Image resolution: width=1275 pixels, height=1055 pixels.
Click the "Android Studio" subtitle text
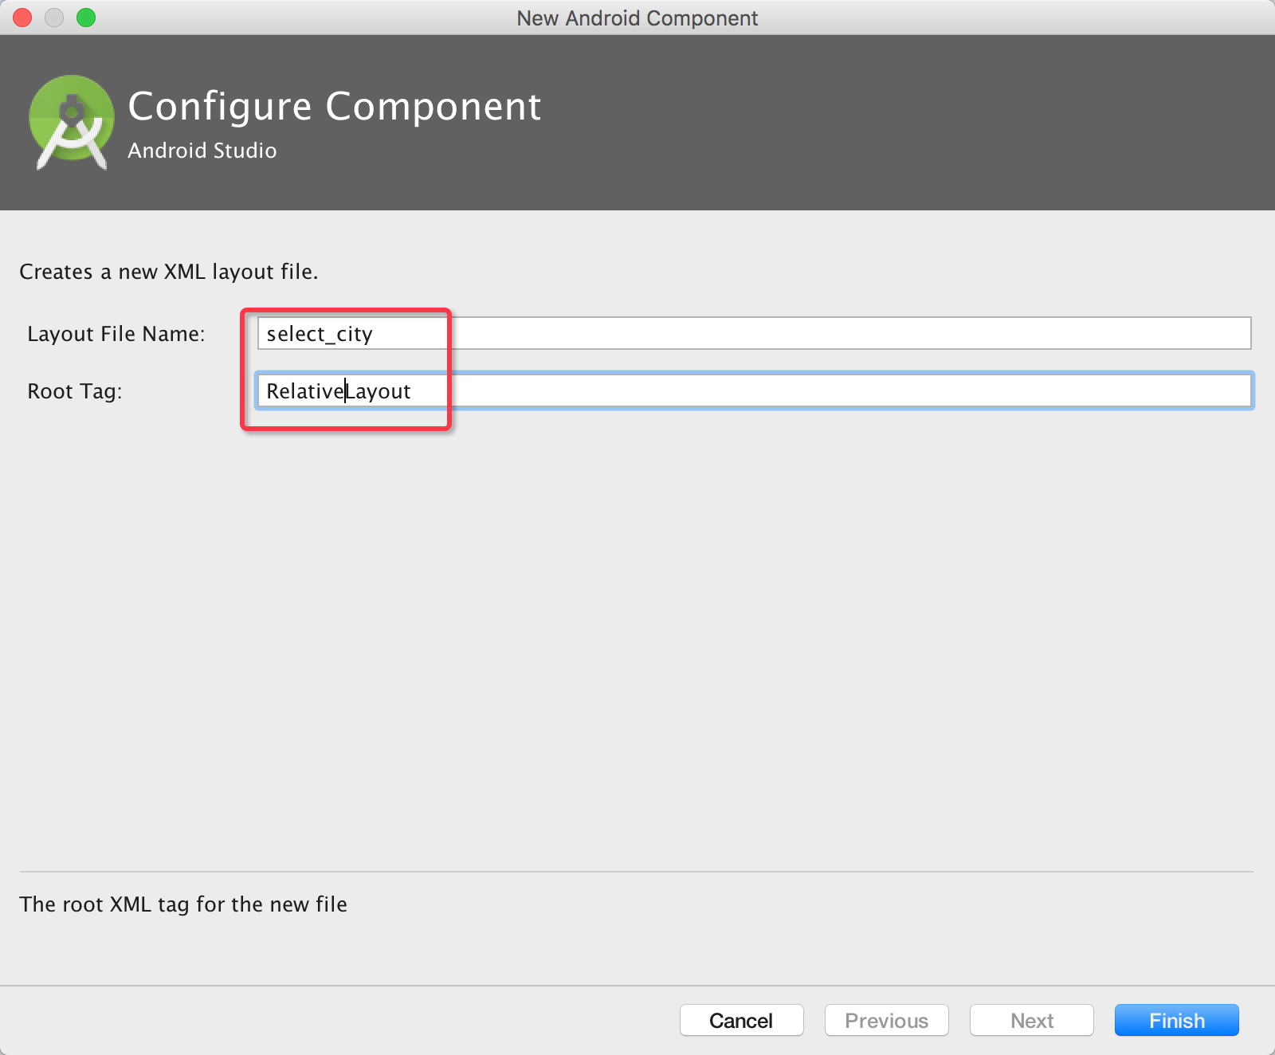pyautogui.click(x=202, y=151)
